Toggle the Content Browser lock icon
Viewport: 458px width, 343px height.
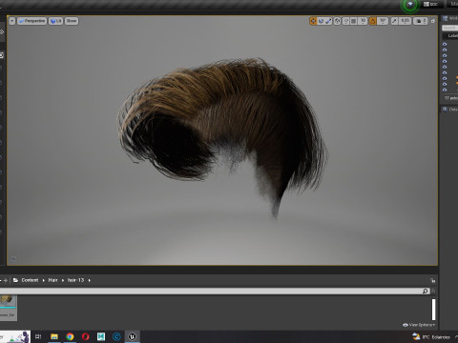click(x=432, y=280)
